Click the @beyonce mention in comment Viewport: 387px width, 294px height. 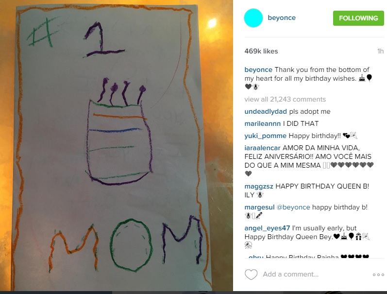pyautogui.click(x=293, y=208)
